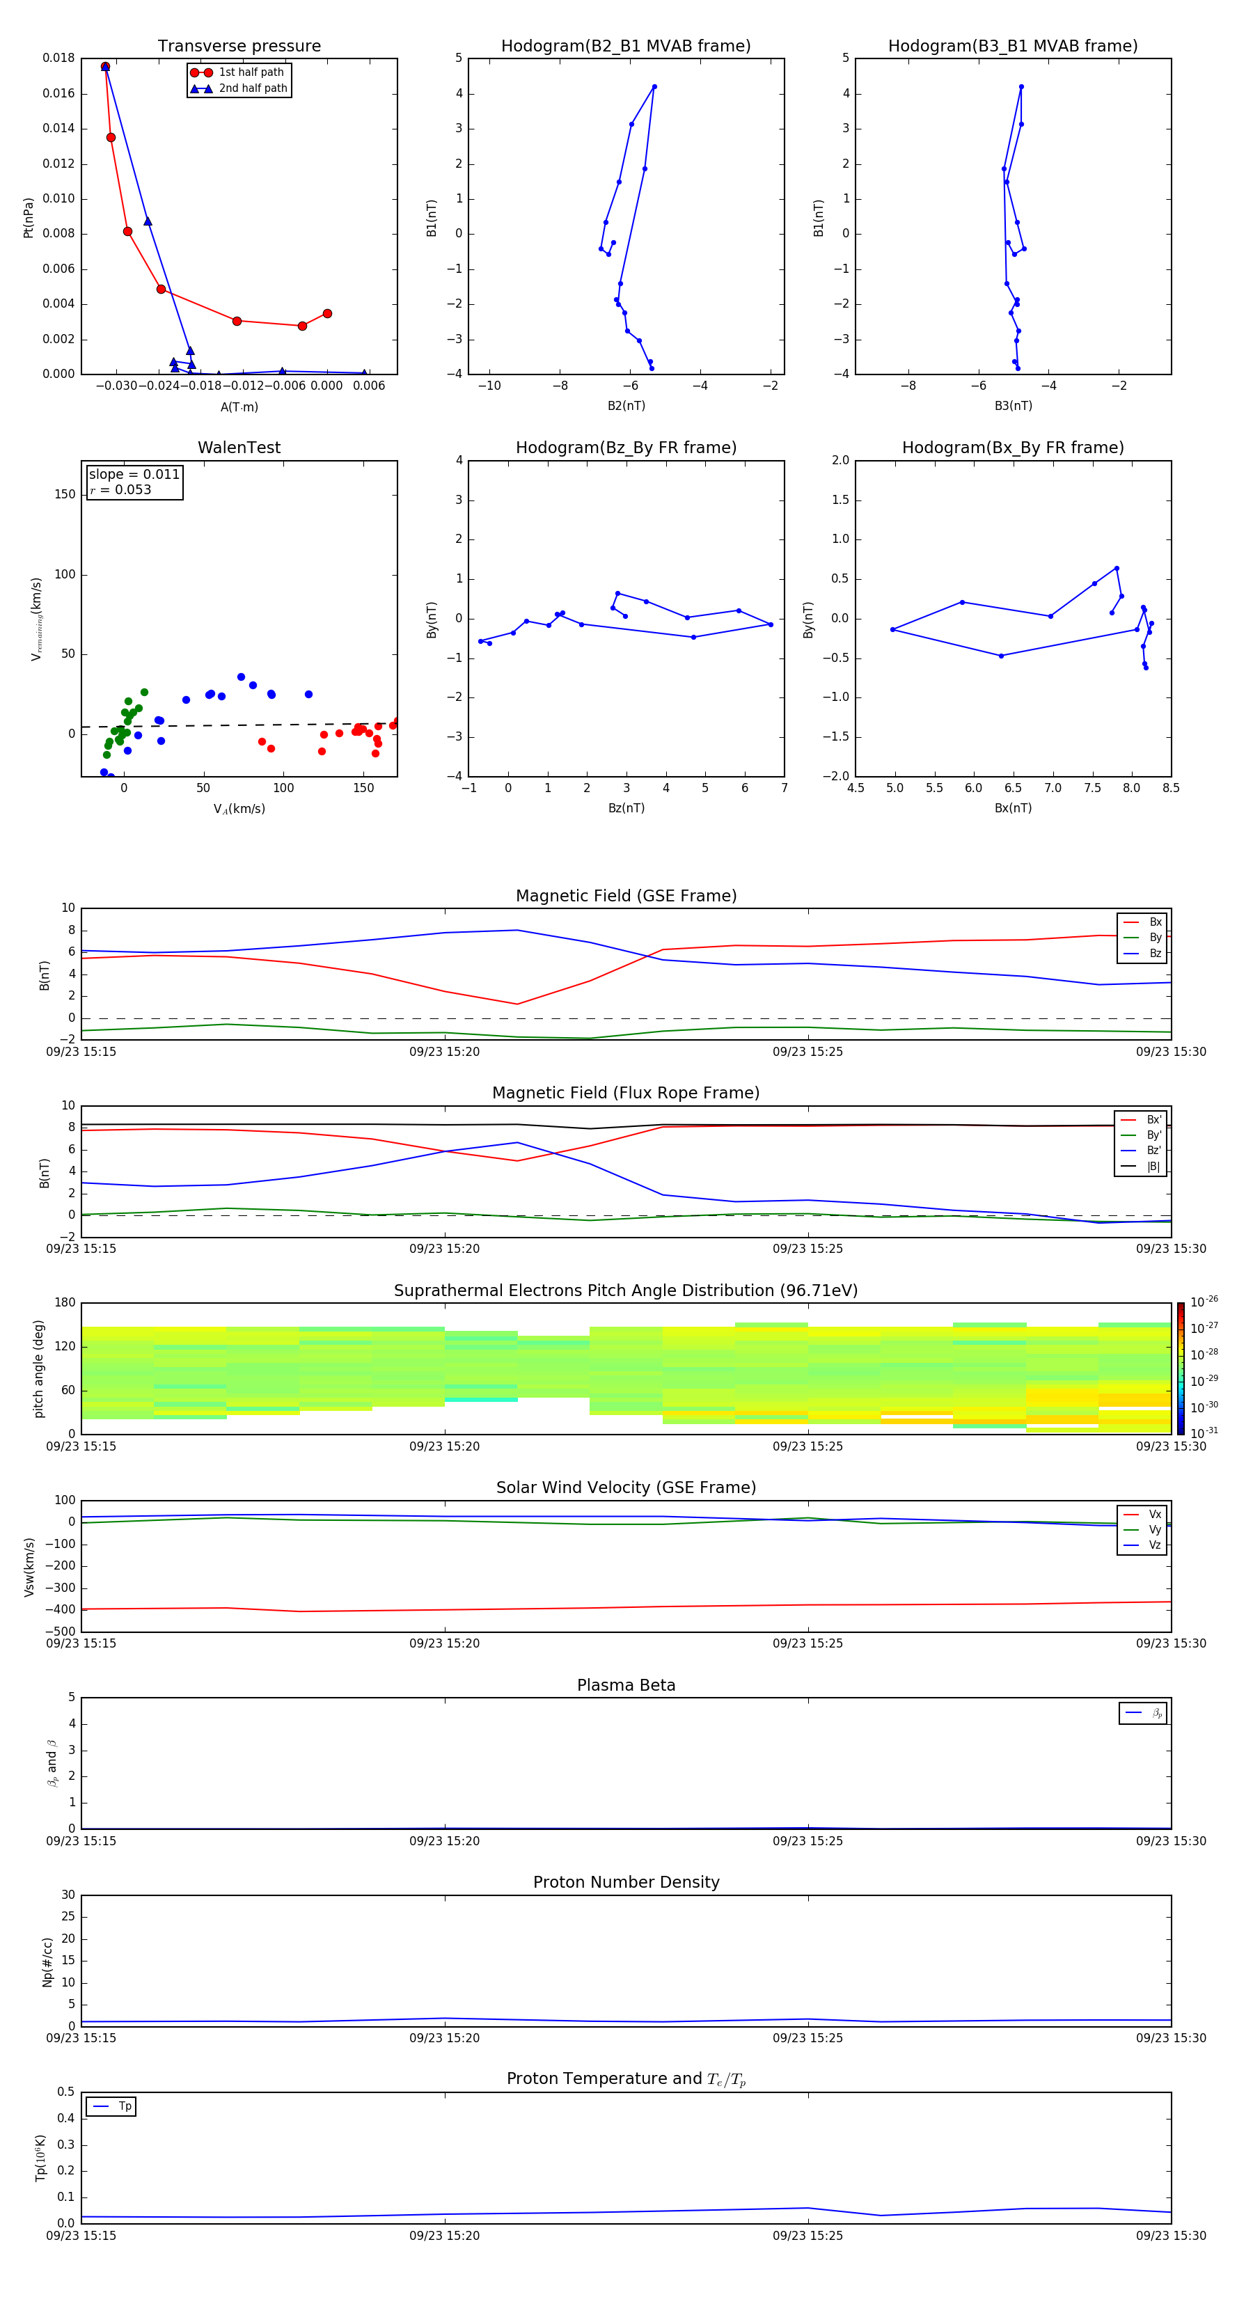
Task: Click the 'Hodogram(B2_B1 MVAB frame)' title
Action: coord(626,45)
